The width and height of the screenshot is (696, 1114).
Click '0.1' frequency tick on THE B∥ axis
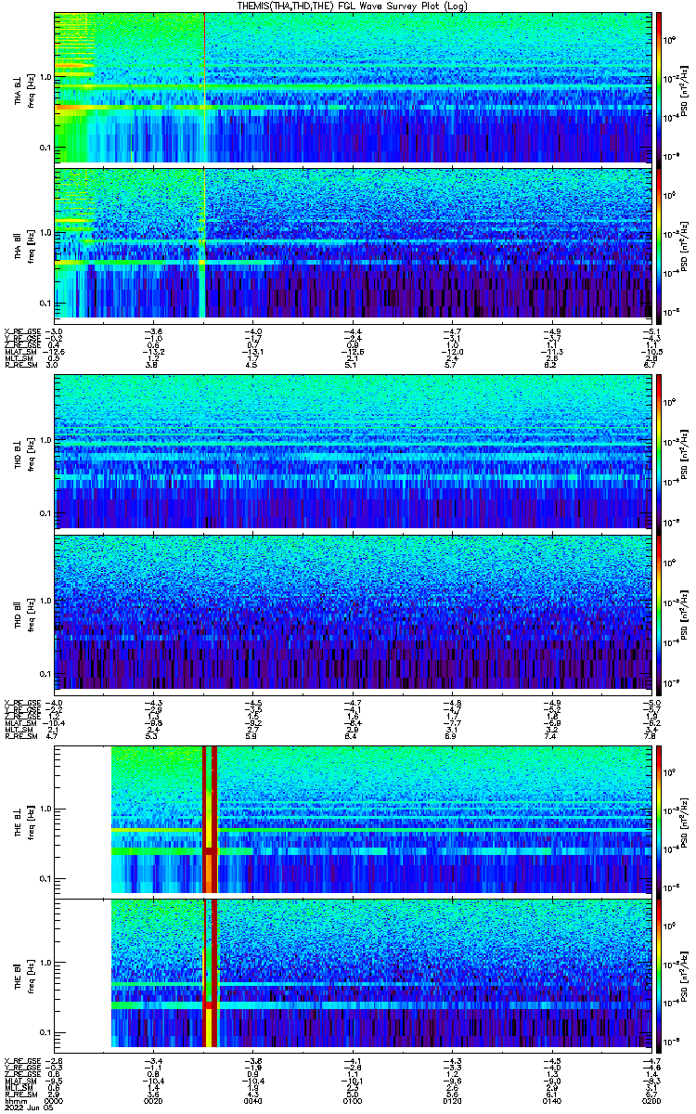point(45,1032)
